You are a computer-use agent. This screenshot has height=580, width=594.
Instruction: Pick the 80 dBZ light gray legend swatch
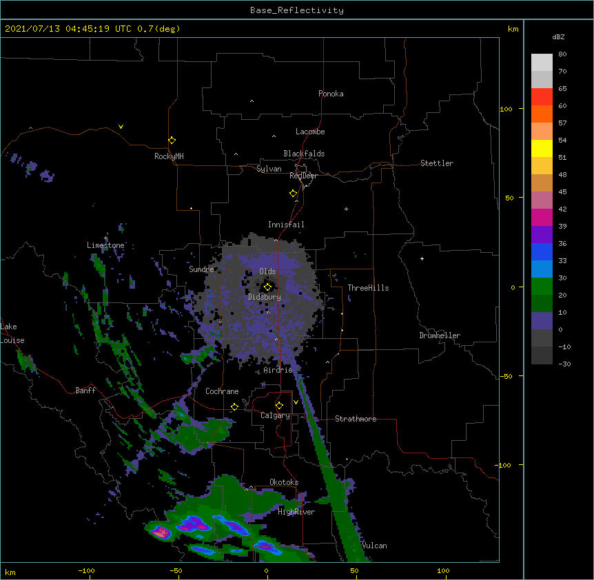(x=542, y=63)
